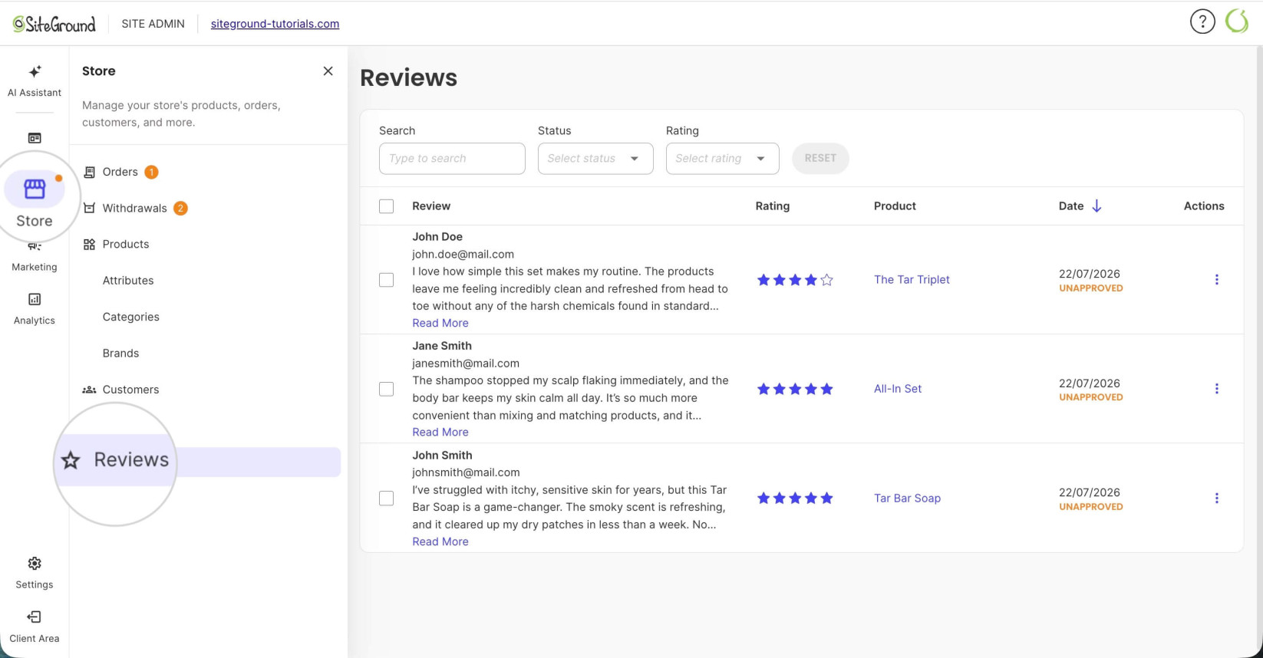Click UNAPPROVED status on John Doe row

pyautogui.click(x=1091, y=288)
